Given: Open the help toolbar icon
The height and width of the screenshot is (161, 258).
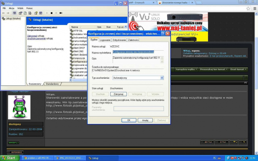Looking at the screenshot, I should (36, 13).
